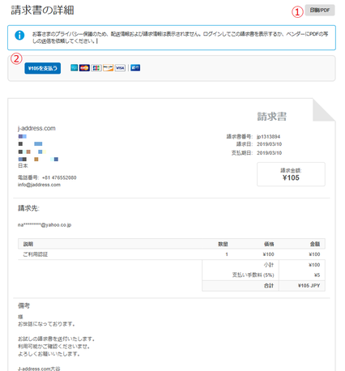Click the masked yahoo.co.jp billing email
Screen dimensions: 345x371
(45, 225)
